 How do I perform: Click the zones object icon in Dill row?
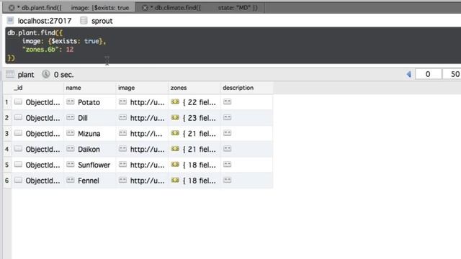coord(175,117)
